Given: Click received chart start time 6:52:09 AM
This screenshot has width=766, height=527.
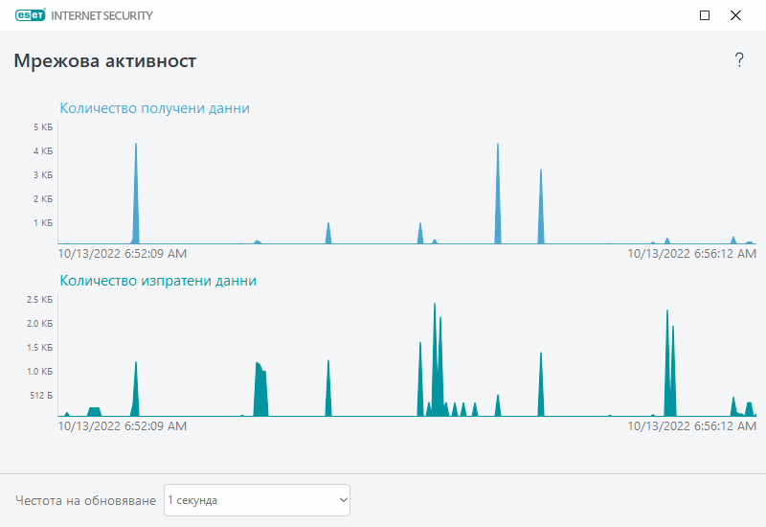Looking at the screenshot, I should [123, 254].
